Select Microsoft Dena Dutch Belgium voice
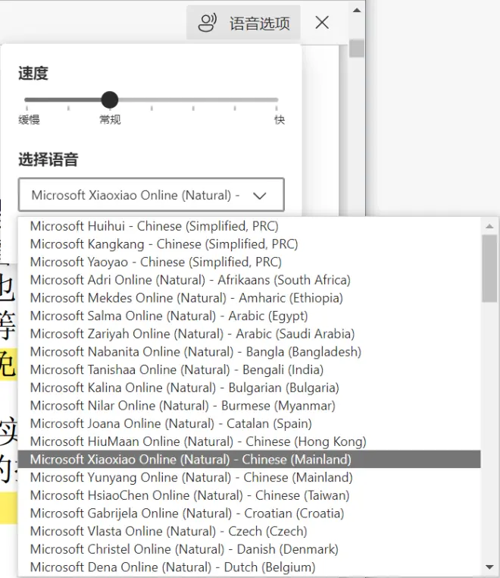 pyautogui.click(x=249, y=567)
